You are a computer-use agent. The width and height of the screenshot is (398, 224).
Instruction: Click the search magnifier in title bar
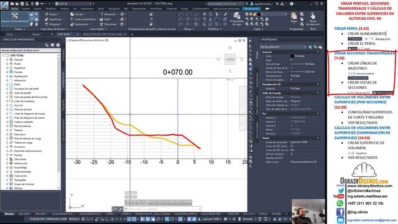pyautogui.click(x=246, y=4)
